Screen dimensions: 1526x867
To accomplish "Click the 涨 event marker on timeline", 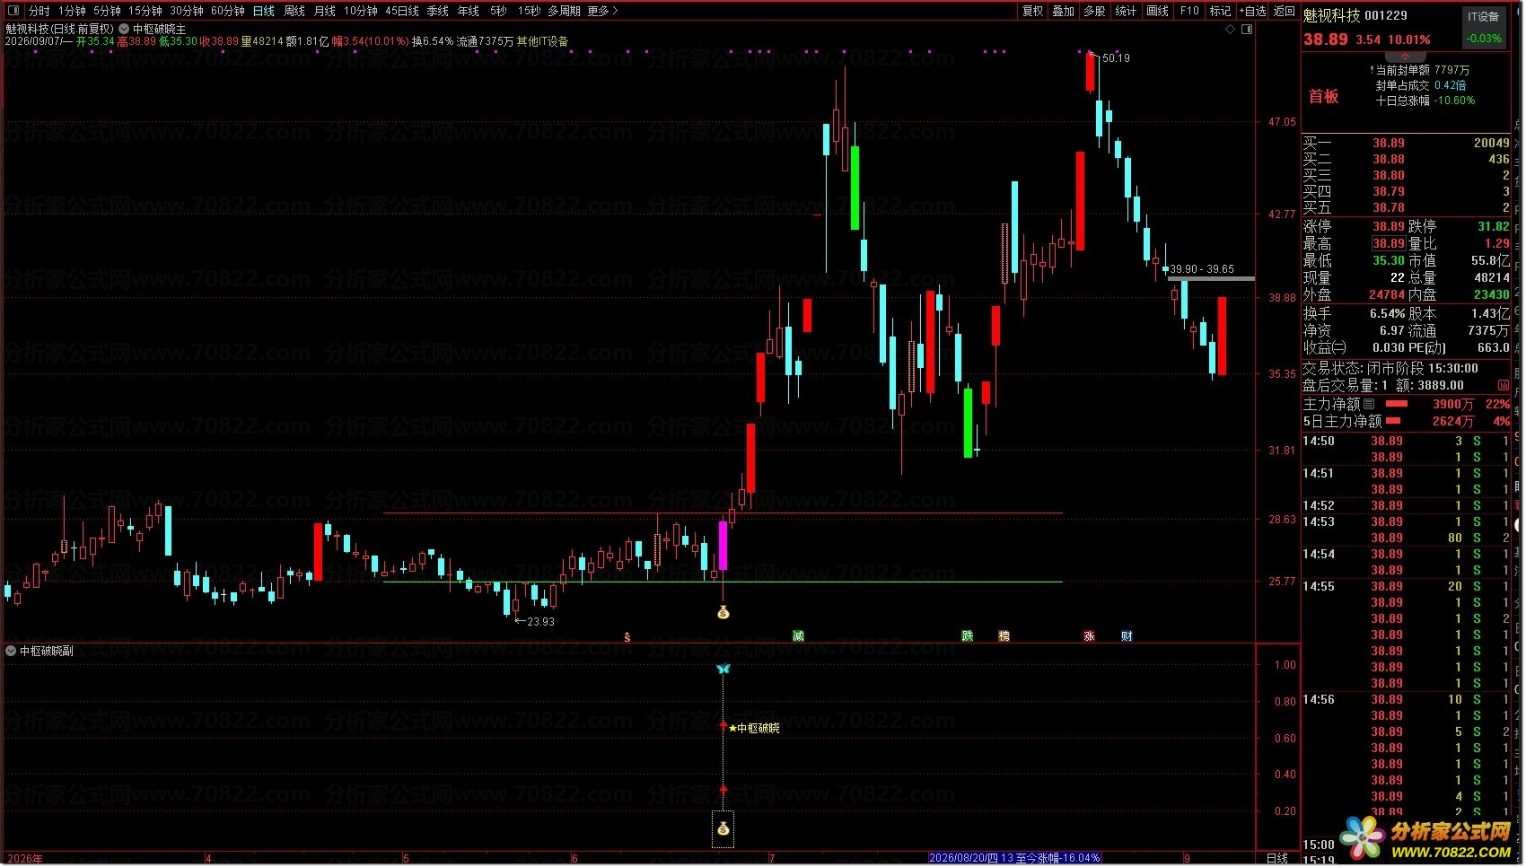I will pos(1089,635).
